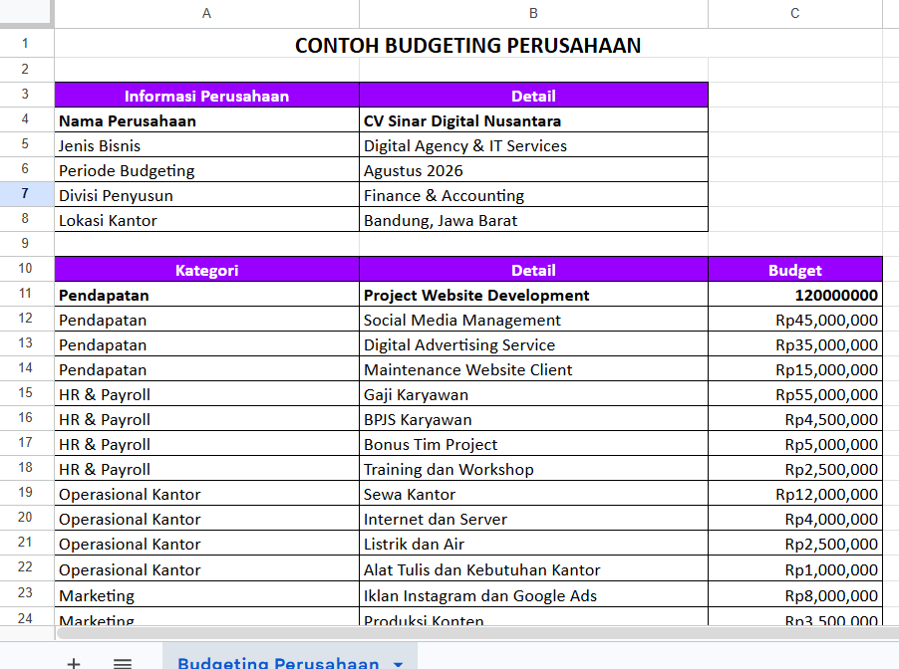Click the Nama Perusahaan cell
This screenshot has width=899, height=669.
207,120
